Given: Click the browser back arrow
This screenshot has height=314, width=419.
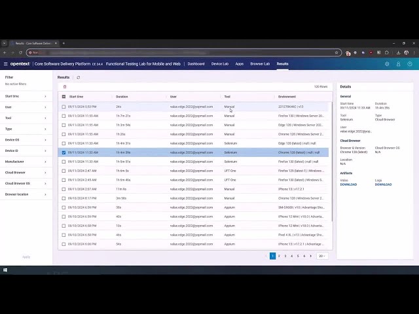Looking at the screenshot, I should tap(5, 52).
